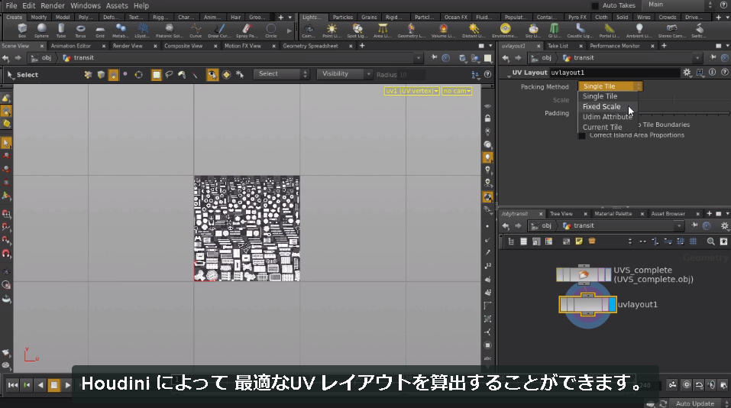Choose Fixed Scale from packing list
The image size is (731, 408).
[601, 106]
